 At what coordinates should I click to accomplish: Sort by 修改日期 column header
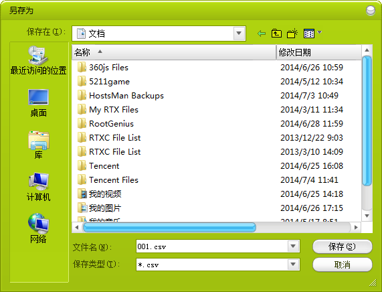click(319, 52)
